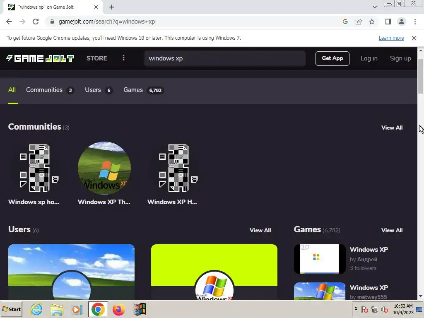Reload the page with refresh icon

(x=36, y=22)
